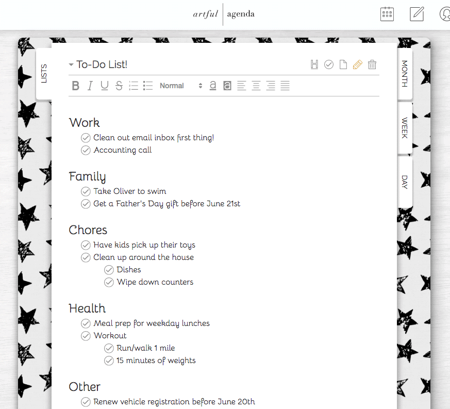Click the Work heading

click(84, 123)
